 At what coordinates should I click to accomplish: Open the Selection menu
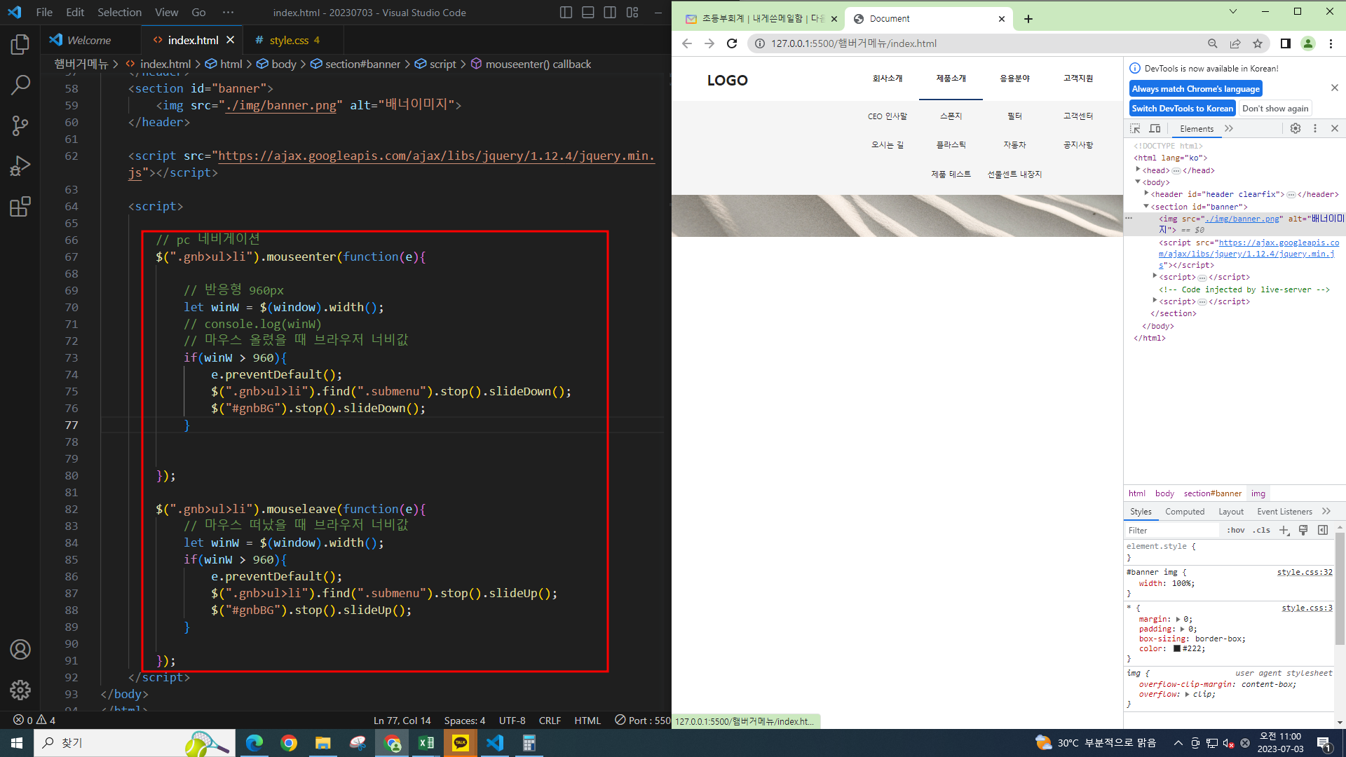click(119, 13)
